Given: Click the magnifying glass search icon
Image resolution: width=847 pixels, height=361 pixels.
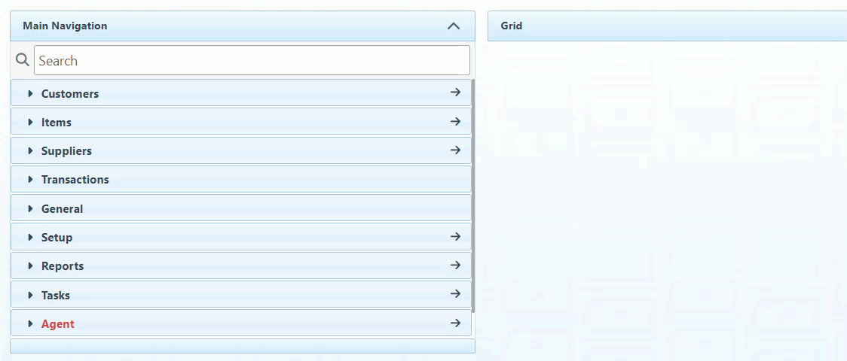Looking at the screenshot, I should [23, 60].
